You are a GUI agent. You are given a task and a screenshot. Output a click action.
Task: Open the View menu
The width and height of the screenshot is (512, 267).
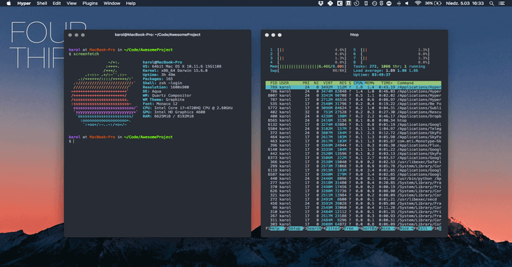(x=72, y=4)
